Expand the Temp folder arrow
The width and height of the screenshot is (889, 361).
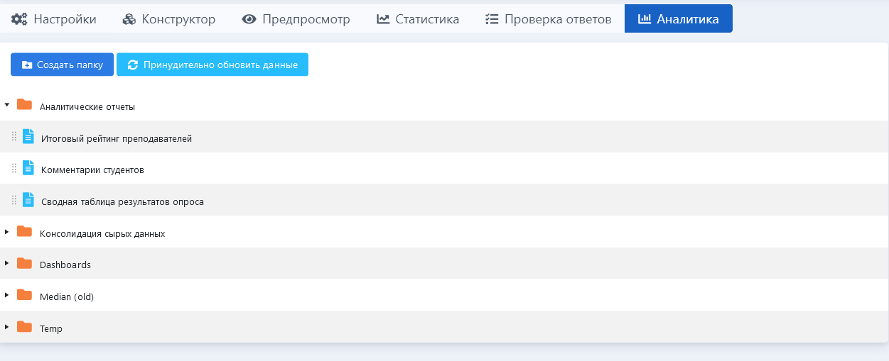point(7,327)
